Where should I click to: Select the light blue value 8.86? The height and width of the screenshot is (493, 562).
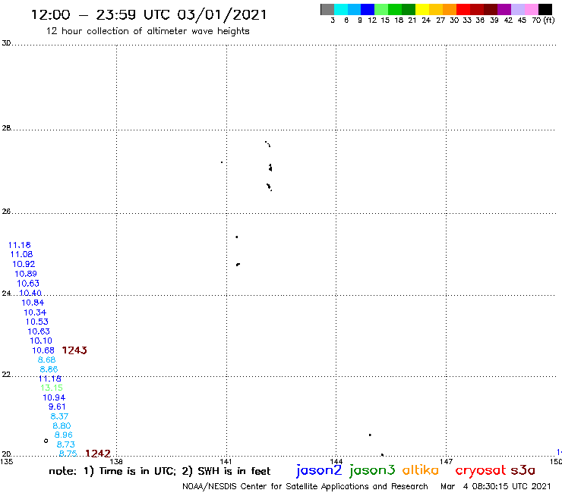[49, 369]
